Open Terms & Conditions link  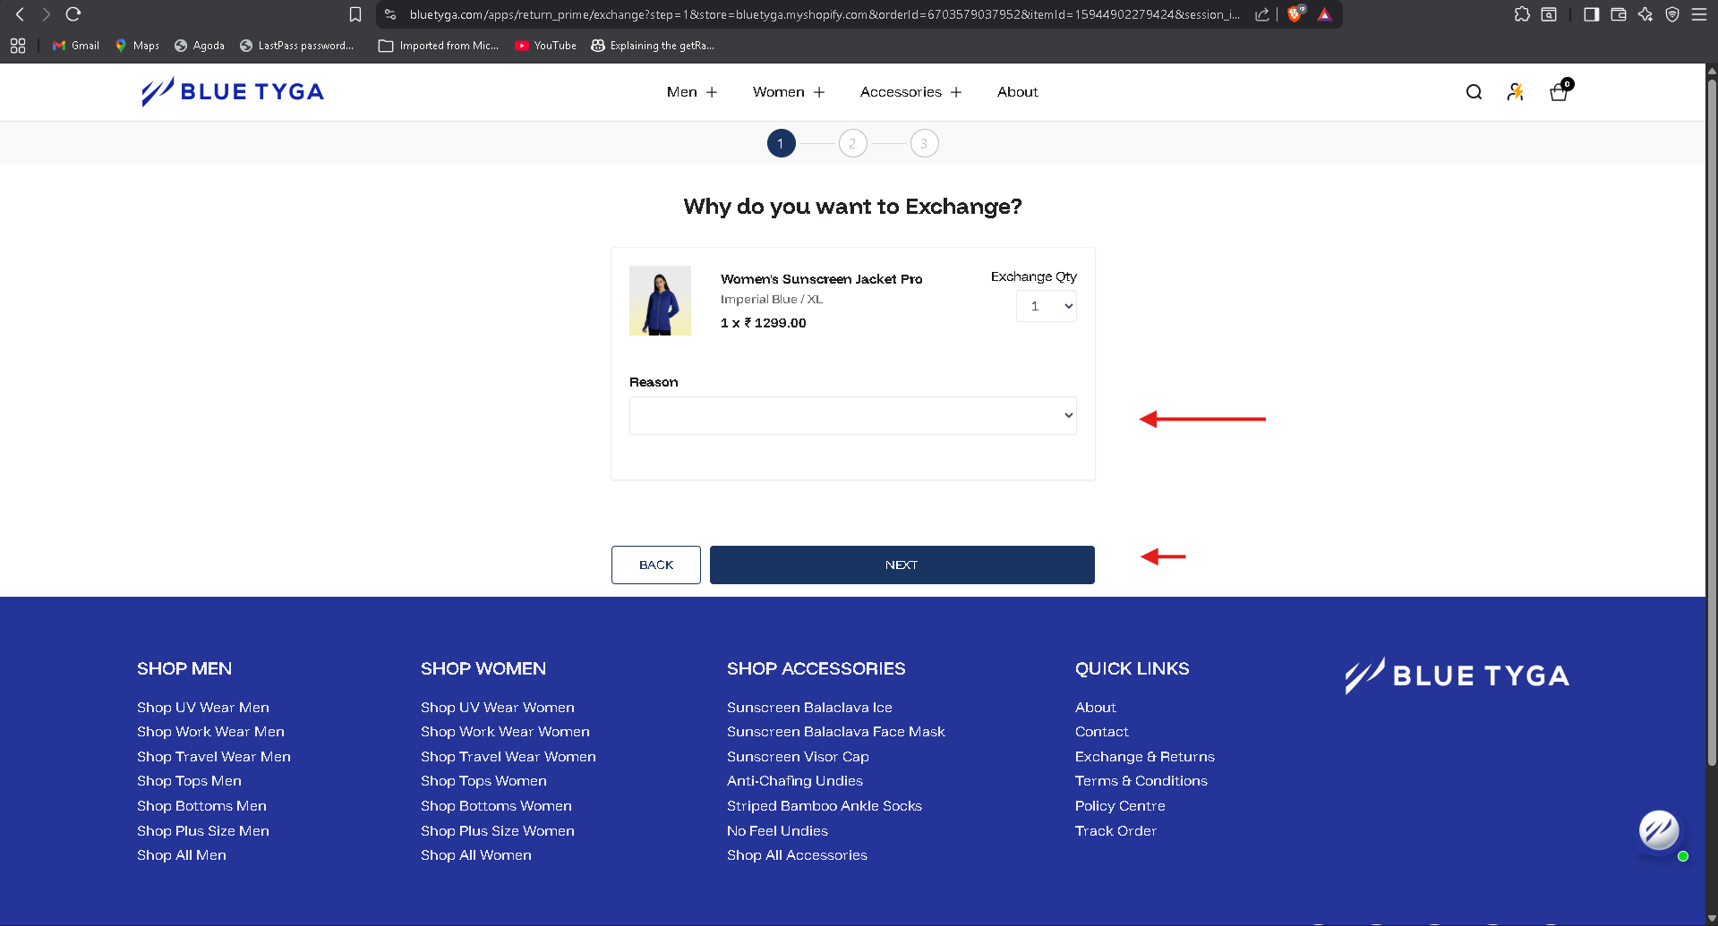click(x=1141, y=781)
